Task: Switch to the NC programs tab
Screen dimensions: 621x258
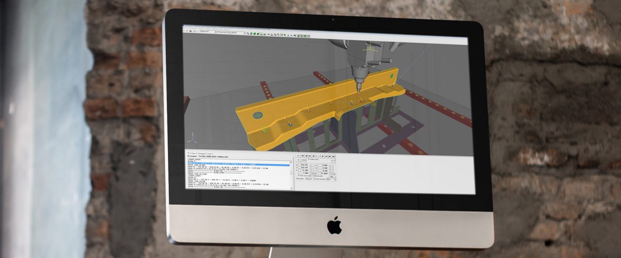Action: coord(202,154)
